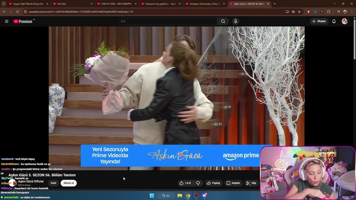Open File Explorer from taskbar

tap(180, 196)
